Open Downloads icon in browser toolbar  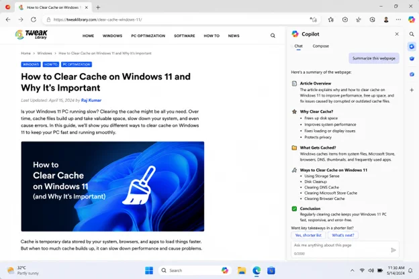(x=359, y=19)
